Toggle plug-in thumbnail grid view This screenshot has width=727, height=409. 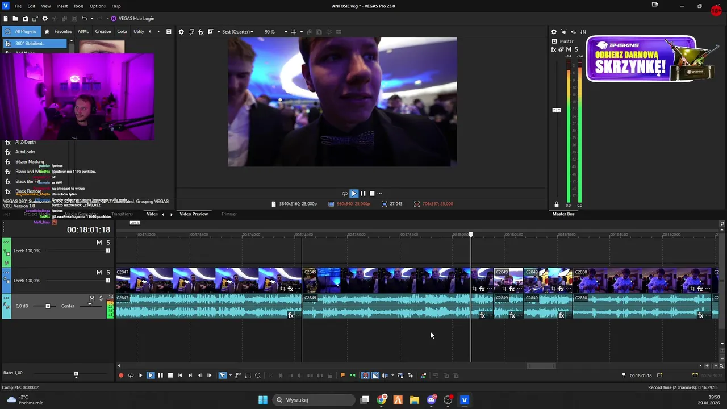[169, 32]
